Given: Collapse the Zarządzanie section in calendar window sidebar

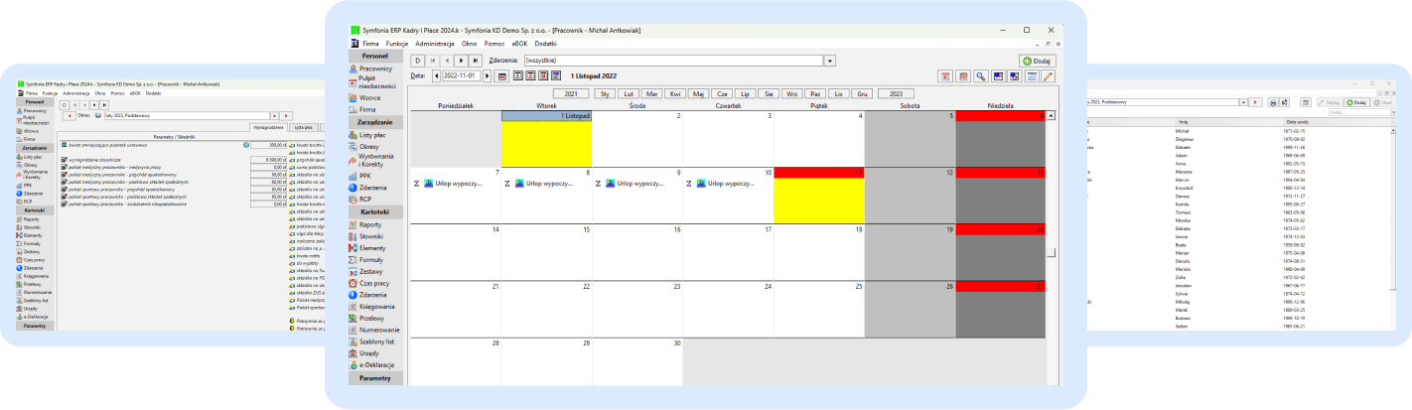Looking at the screenshot, I should [x=375, y=121].
